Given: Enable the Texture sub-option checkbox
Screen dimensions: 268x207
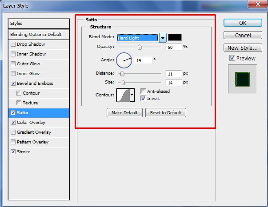Looking at the screenshot, I should coord(19,103).
